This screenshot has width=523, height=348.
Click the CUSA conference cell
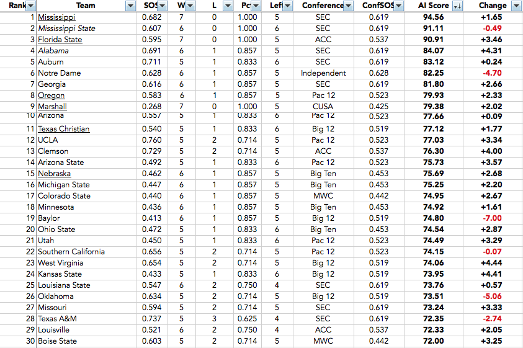323,107
